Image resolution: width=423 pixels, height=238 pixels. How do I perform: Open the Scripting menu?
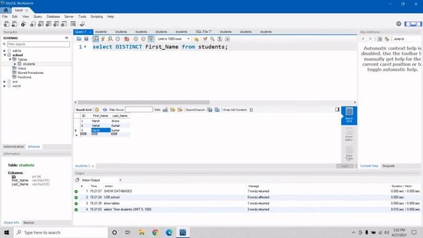pyautogui.click(x=96, y=17)
